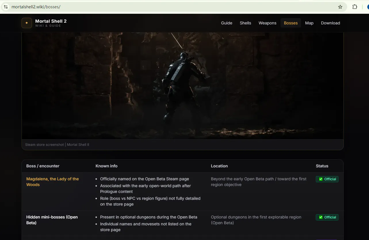Select the Status column header
The image size is (369, 240).
pos(322,166)
